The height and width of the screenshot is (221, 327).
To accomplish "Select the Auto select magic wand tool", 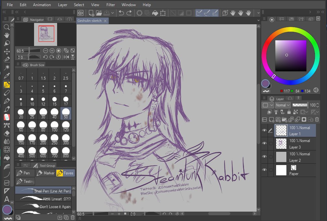I will coord(7,68).
